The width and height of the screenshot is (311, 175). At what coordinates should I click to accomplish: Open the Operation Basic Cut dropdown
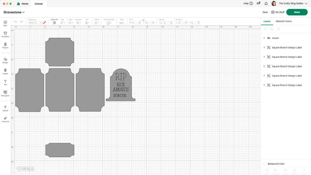[x=35, y=23]
